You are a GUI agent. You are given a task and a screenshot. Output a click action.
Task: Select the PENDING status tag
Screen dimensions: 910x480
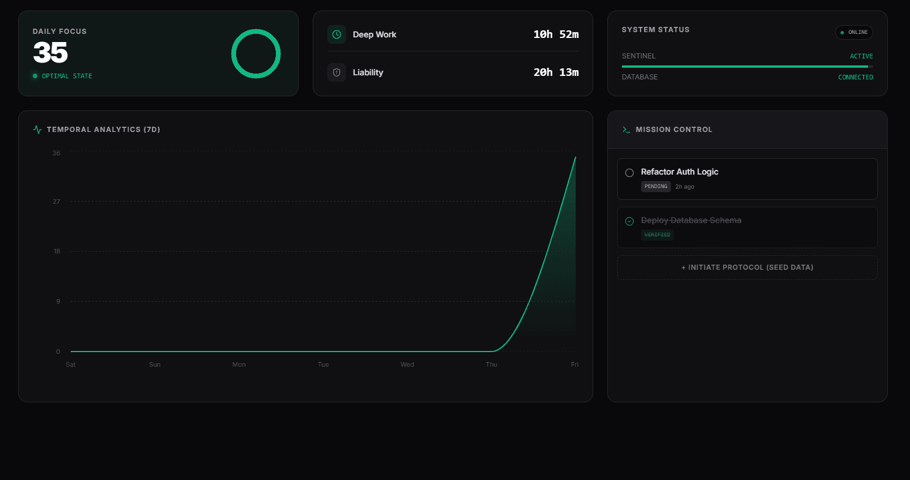point(656,187)
